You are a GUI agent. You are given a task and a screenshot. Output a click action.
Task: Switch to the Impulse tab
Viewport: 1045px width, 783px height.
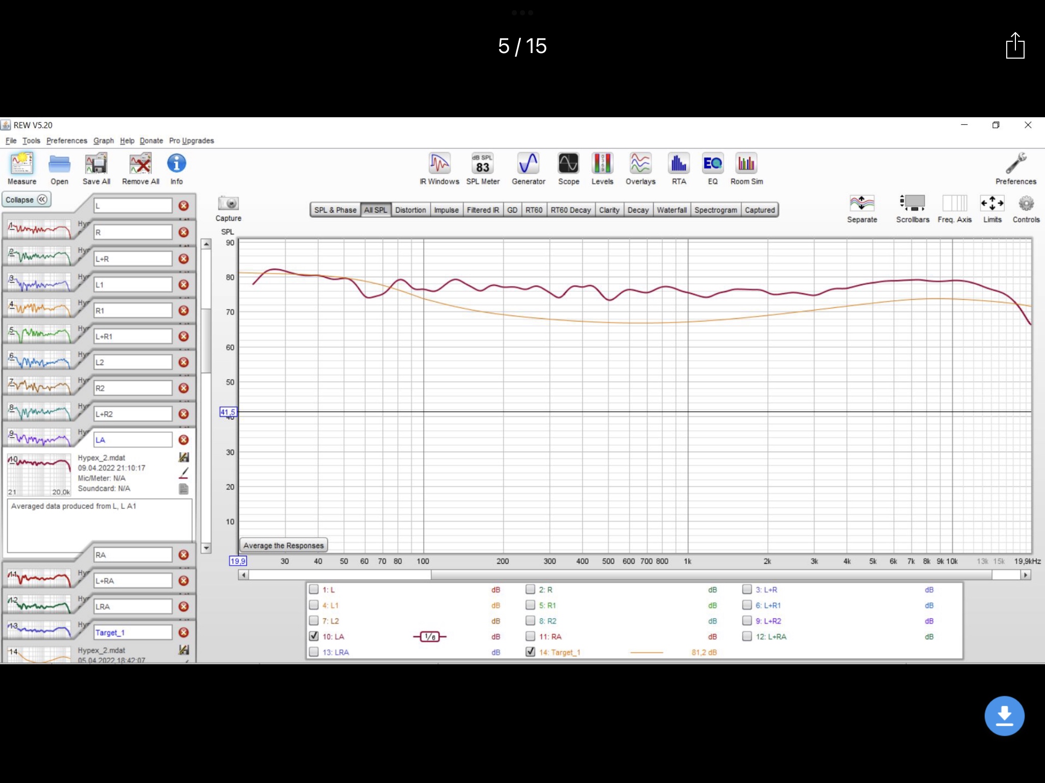point(446,210)
